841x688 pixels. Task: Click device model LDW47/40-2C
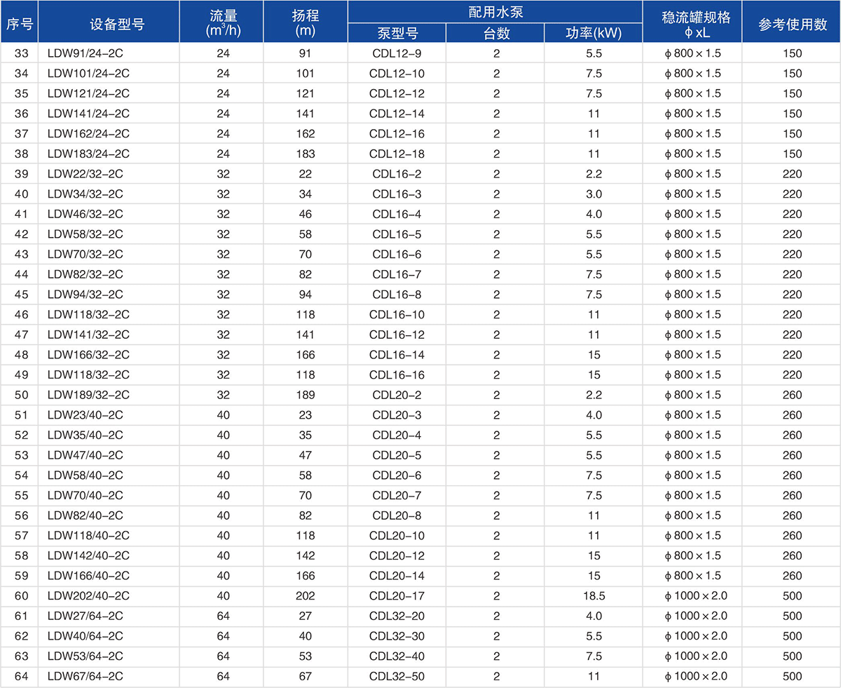pyautogui.click(x=86, y=455)
